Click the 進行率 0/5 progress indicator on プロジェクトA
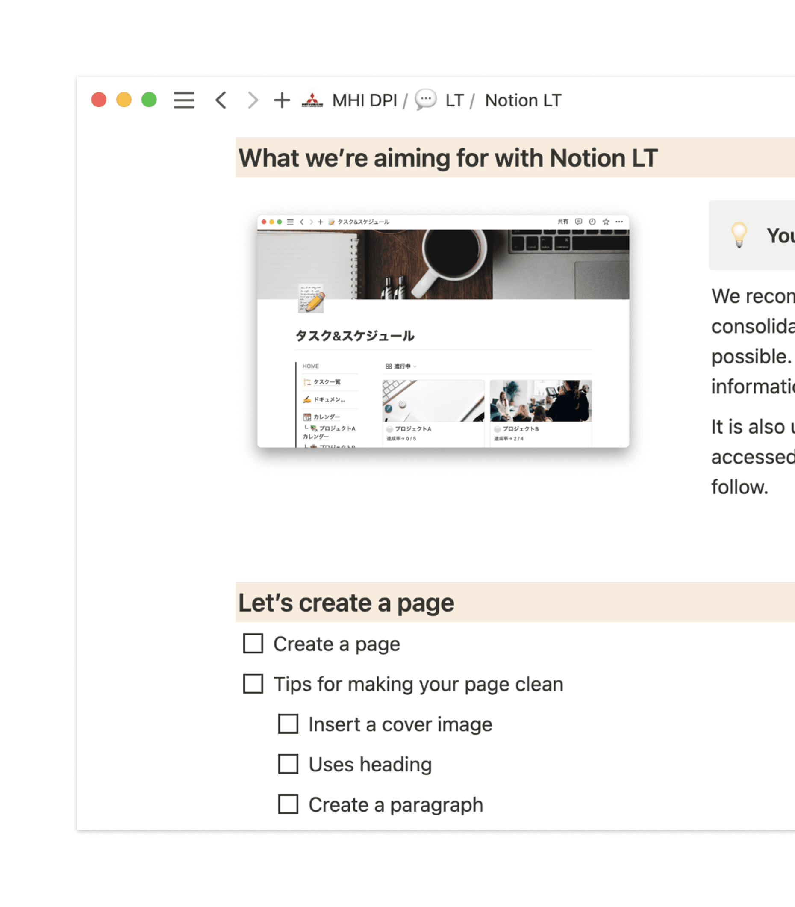Screen dimensions: 795x907 pos(401,439)
